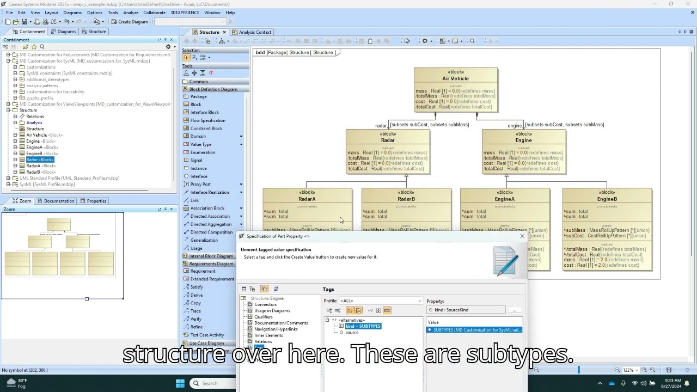Toggle the highlighted view mode button in specification tree toolbar

[x=264, y=289]
